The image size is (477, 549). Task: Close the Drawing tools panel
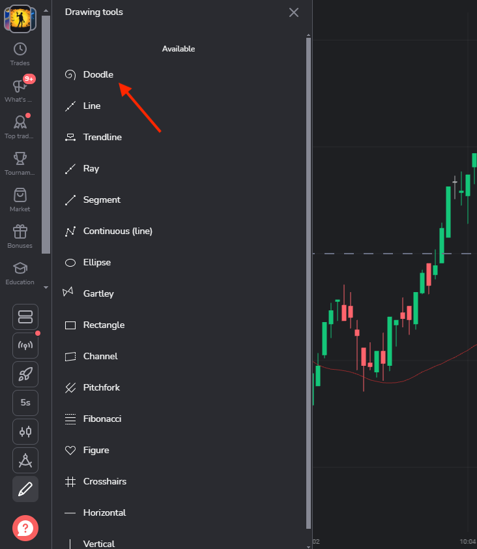pyautogui.click(x=294, y=12)
